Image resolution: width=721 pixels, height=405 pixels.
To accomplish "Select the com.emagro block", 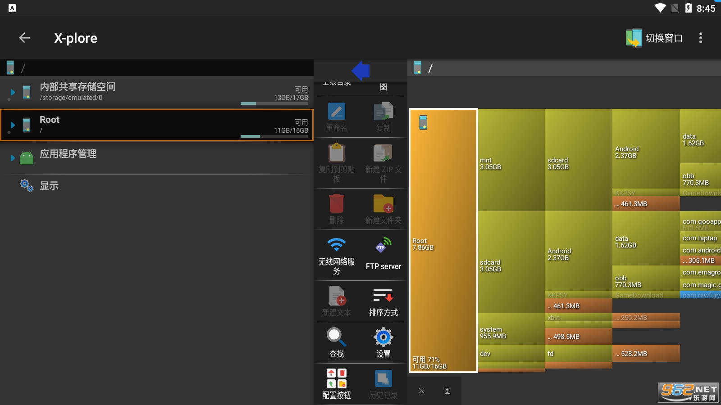I will tap(700, 272).
